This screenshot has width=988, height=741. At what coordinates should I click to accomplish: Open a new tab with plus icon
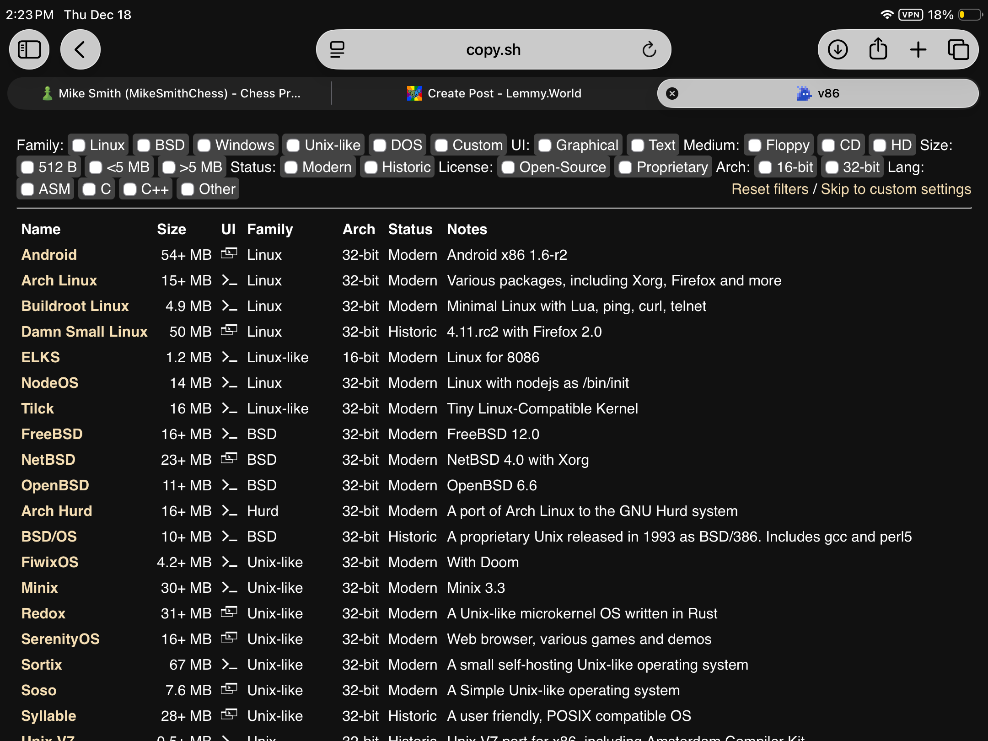pyautogui.click(x=918, y=49)
